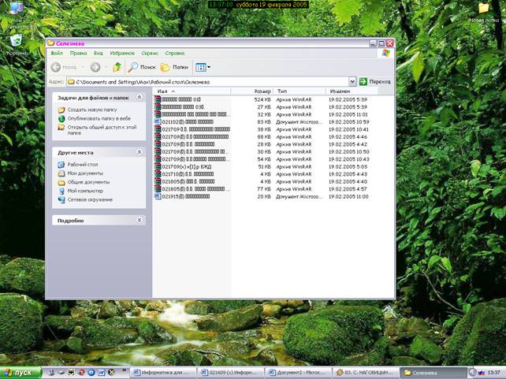Collapse the Задачи для файлов и папок panel
The width and height of the screenshot is (506, 379).
[x=140, y=97]
